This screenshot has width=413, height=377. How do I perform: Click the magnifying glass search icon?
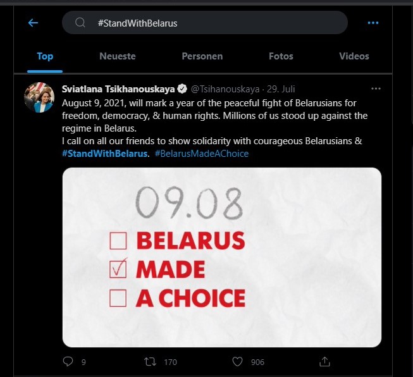pos(80,23)
